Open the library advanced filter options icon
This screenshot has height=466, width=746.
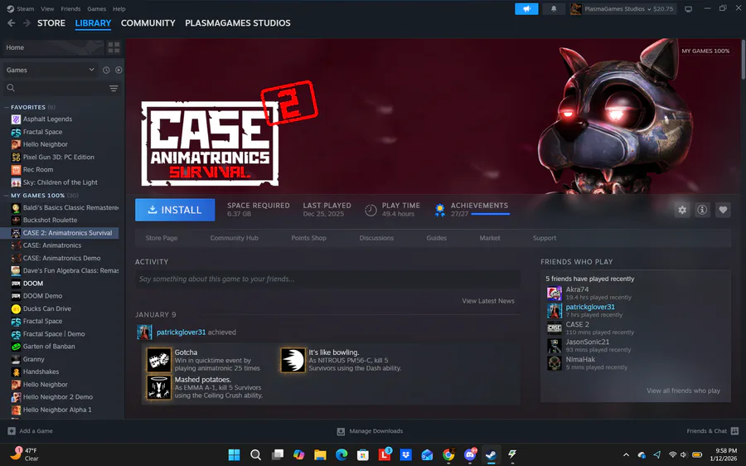(114, 88)
